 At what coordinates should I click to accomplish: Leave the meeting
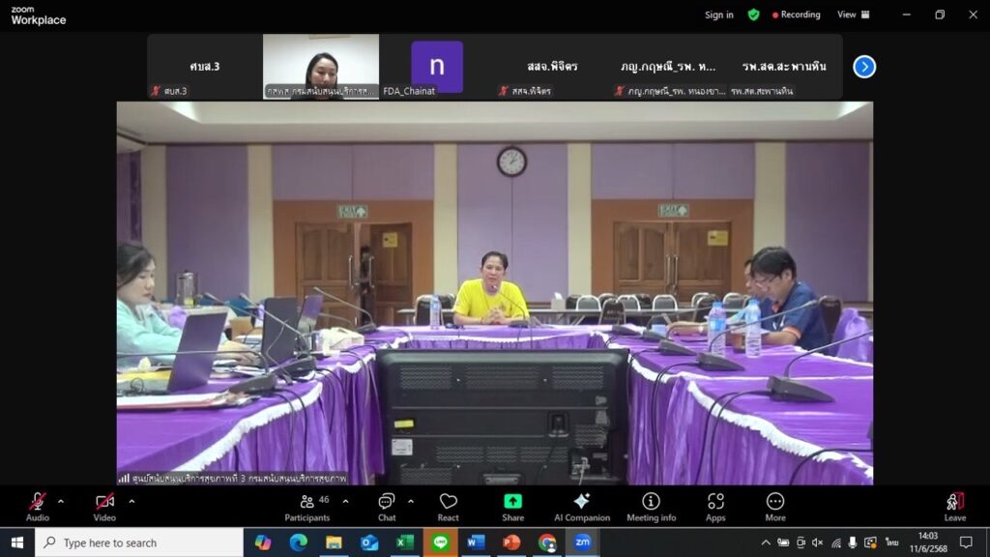click(954, 506)
